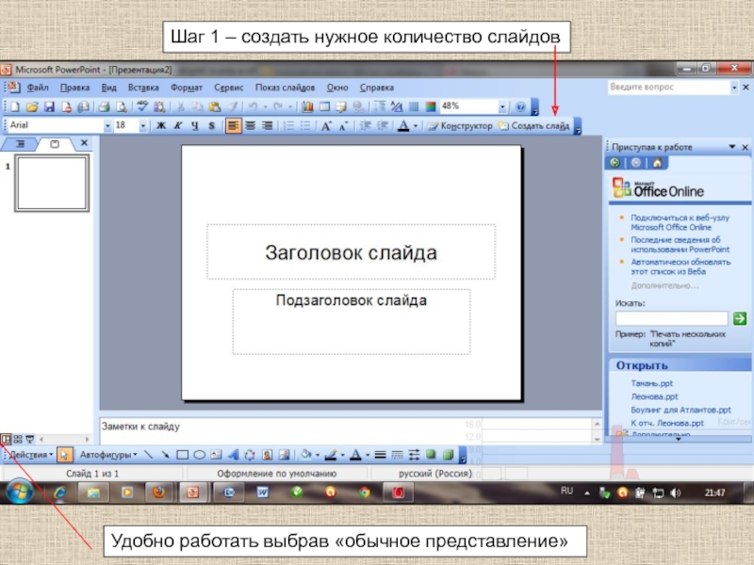Viewport: 754px width, 565px height.
Task: Open the Firefox icon in the taskbar
Action: click(158, 492)
